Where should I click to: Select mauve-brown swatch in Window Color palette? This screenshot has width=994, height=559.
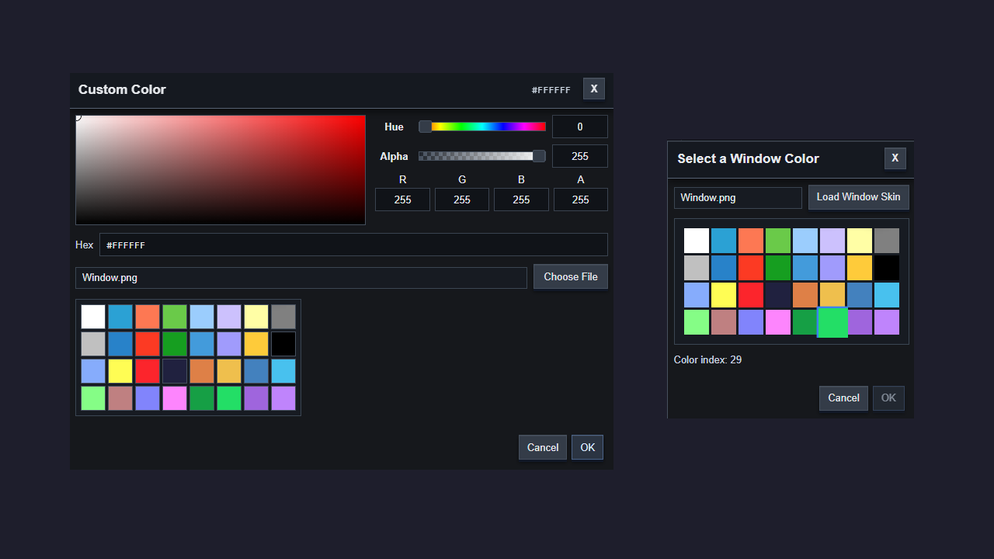tap(724, 322)
